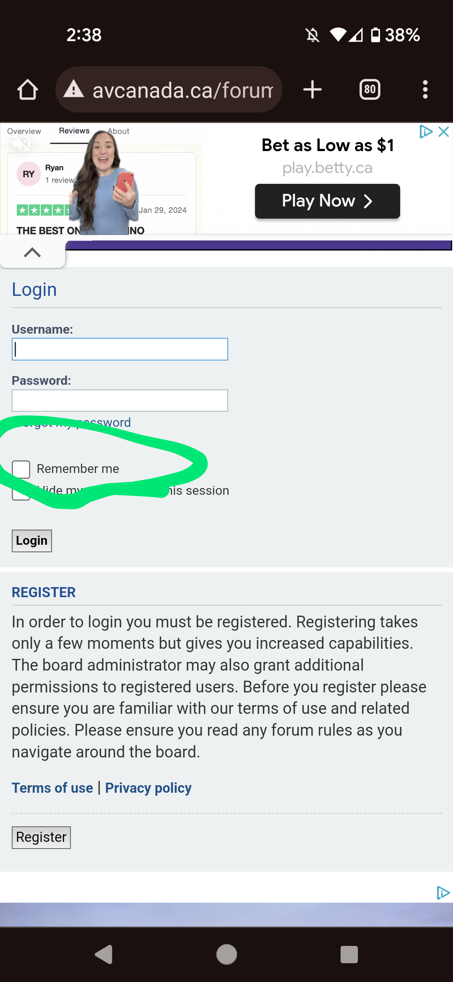Open the browser three-dot menu
The image size is (453, 982).
coord(425,90)
